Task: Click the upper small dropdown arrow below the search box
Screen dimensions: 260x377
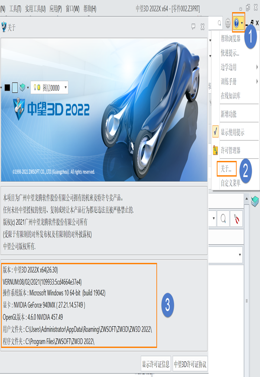Action: click(210, 40)
